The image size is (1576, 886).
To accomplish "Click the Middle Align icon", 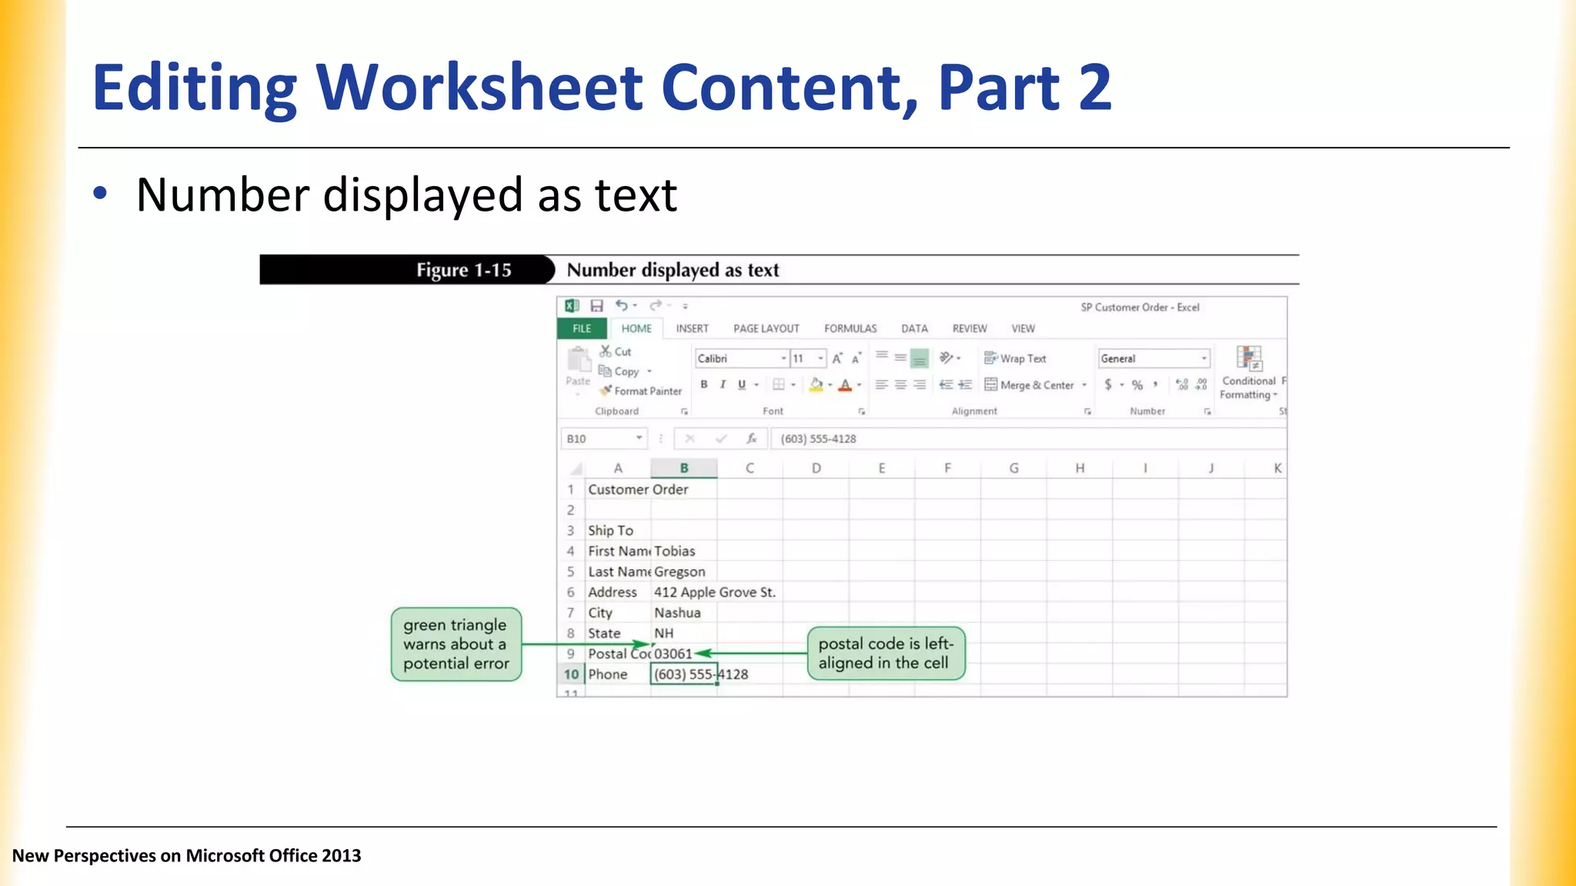I will click(x=900, y=358).
